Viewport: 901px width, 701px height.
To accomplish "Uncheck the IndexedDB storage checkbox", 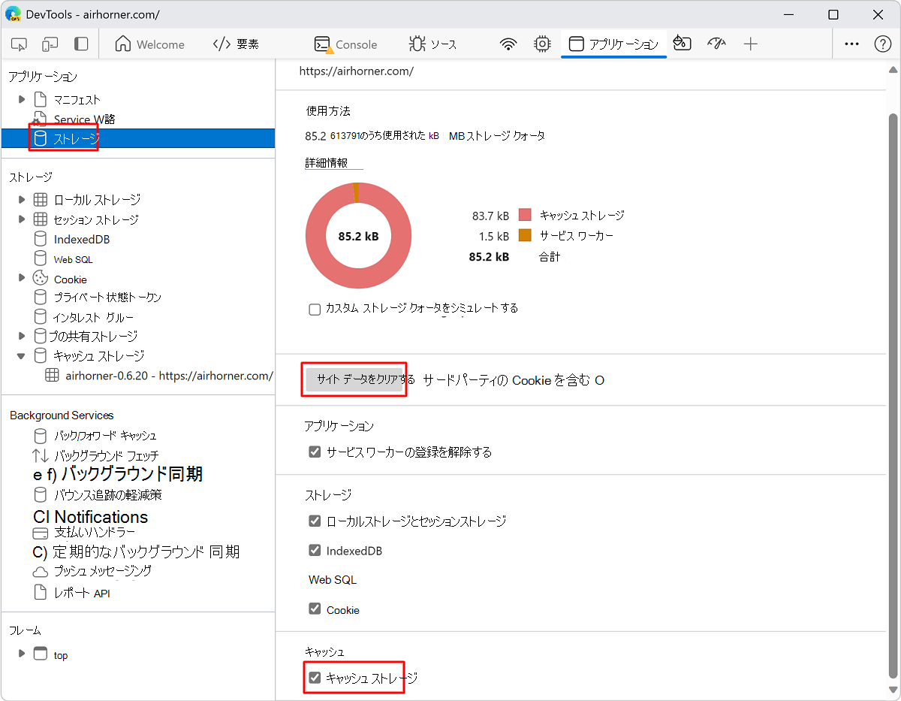I will click(315, 550).
